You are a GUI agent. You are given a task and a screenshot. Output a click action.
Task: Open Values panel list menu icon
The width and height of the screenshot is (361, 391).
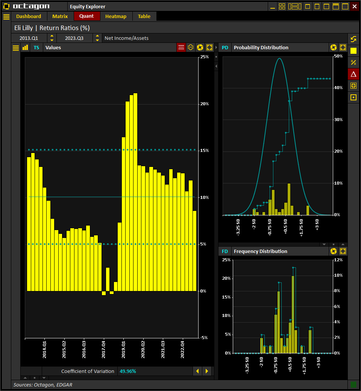(x=16, y=48)
